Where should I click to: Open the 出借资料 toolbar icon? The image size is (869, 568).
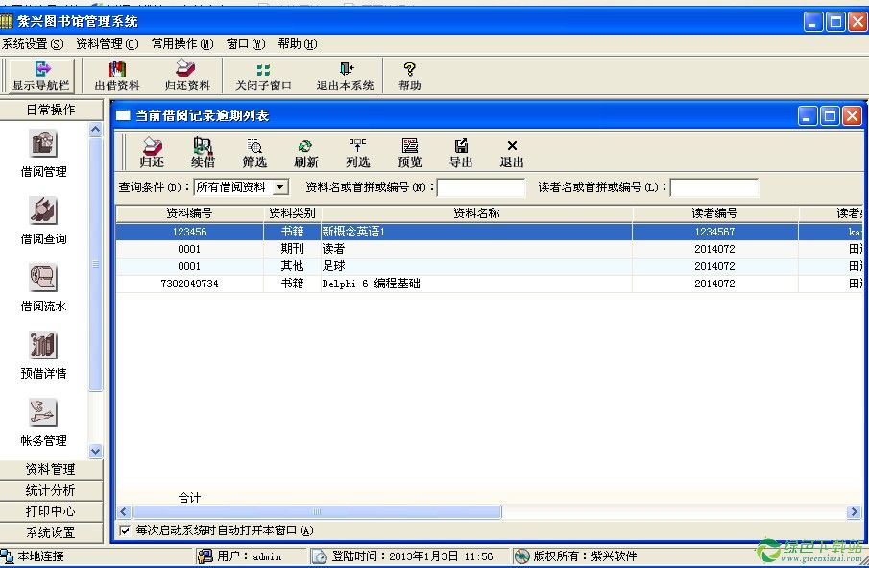(117, 76)
